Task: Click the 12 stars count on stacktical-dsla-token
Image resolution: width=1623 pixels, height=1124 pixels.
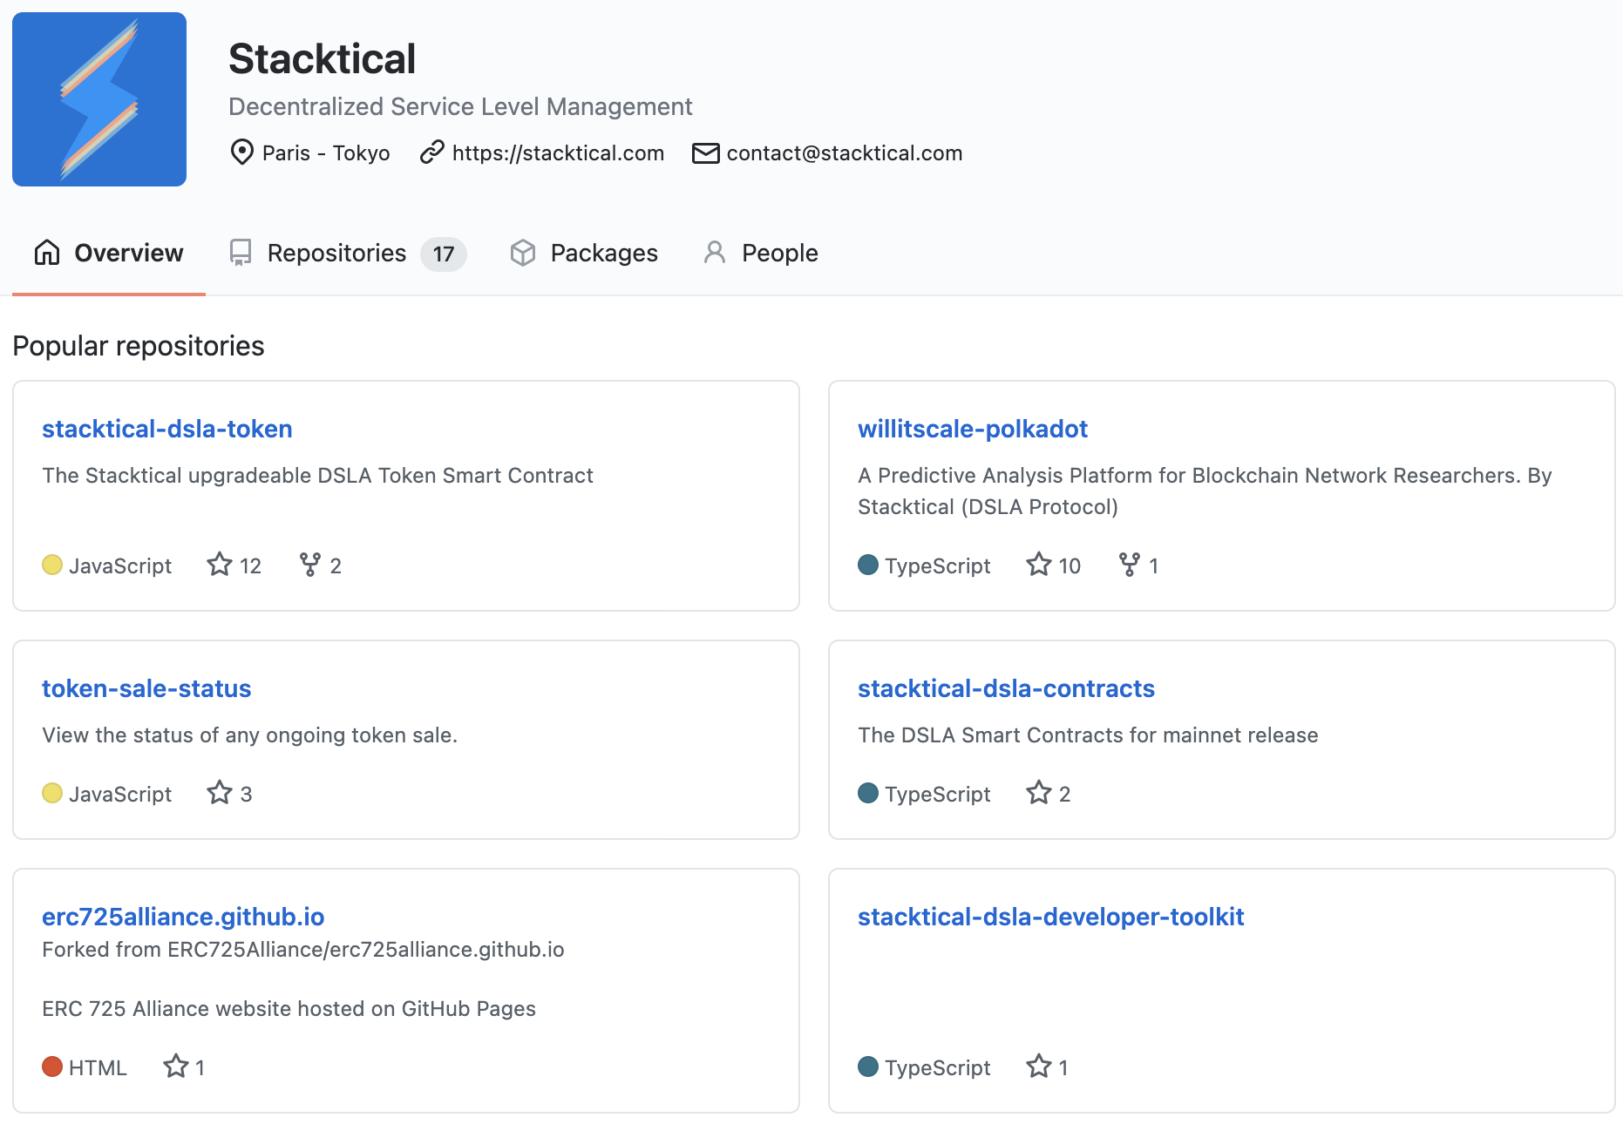Action: click(x=250, y=566)
